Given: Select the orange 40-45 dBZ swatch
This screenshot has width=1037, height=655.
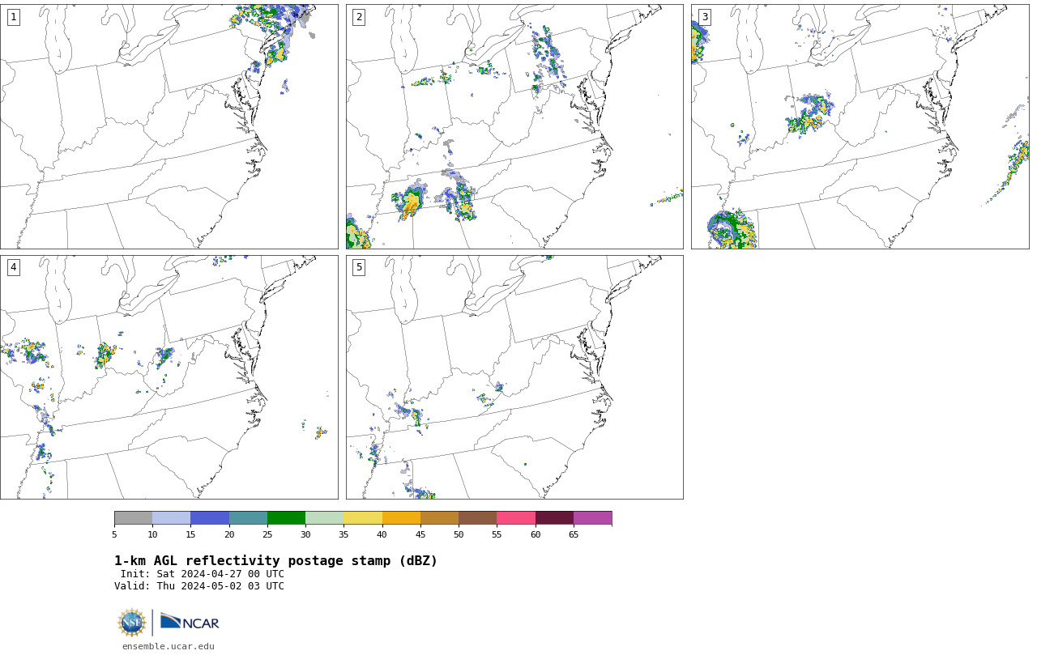Looking at the screenshot, I should [401, 518].
